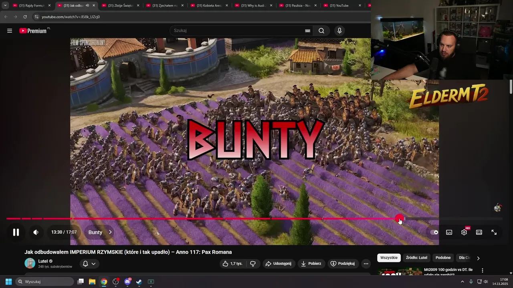Open Steam from taskbar

(x=139, y=282)
